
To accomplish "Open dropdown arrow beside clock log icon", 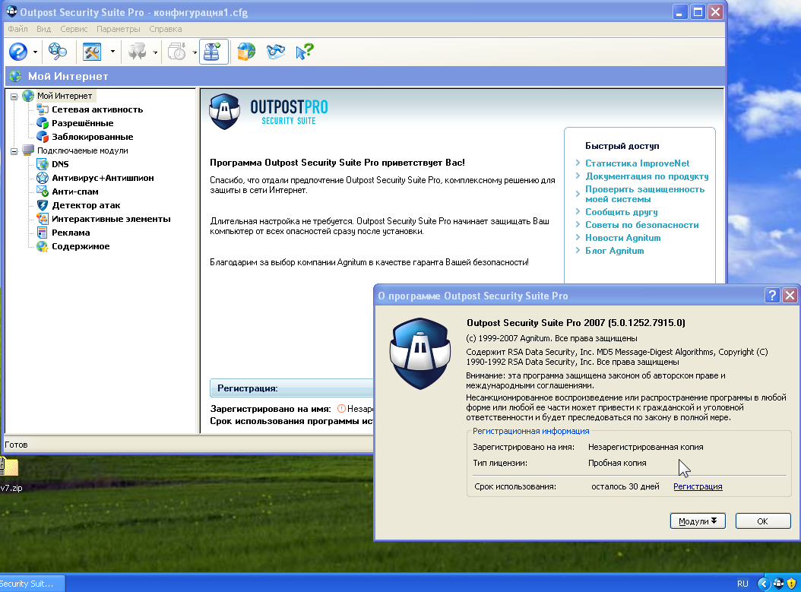I will tap(195, 52).
